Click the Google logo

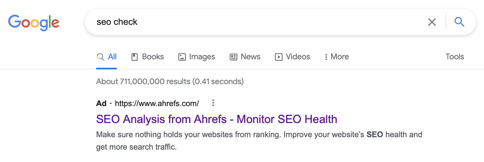tap(34, 23)
